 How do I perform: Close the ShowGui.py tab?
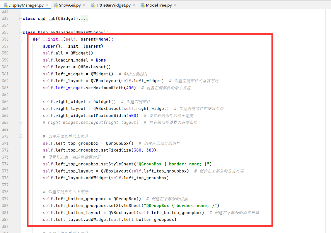[84, 5]
